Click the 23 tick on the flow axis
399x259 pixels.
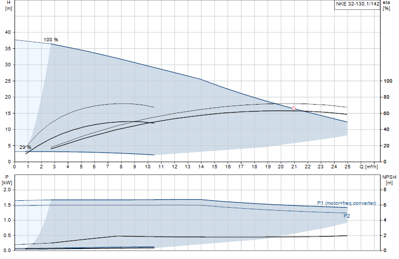click(x=321, y=167)
